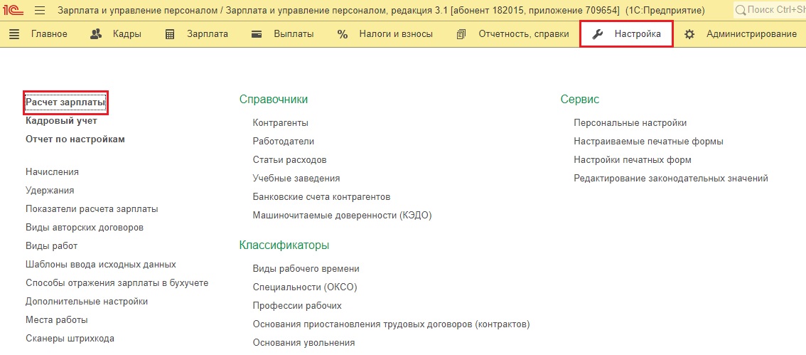Open the Кадры section

(x=127, y=34)
